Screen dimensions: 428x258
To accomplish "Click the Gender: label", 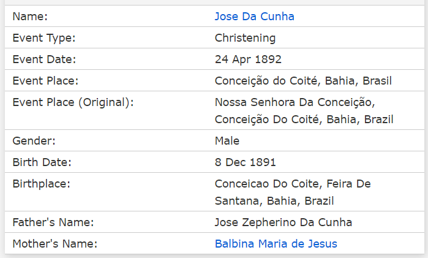I will pos(34,141).
